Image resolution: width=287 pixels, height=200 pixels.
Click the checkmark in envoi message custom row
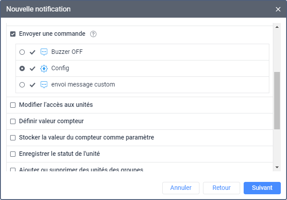pos(32,85)
